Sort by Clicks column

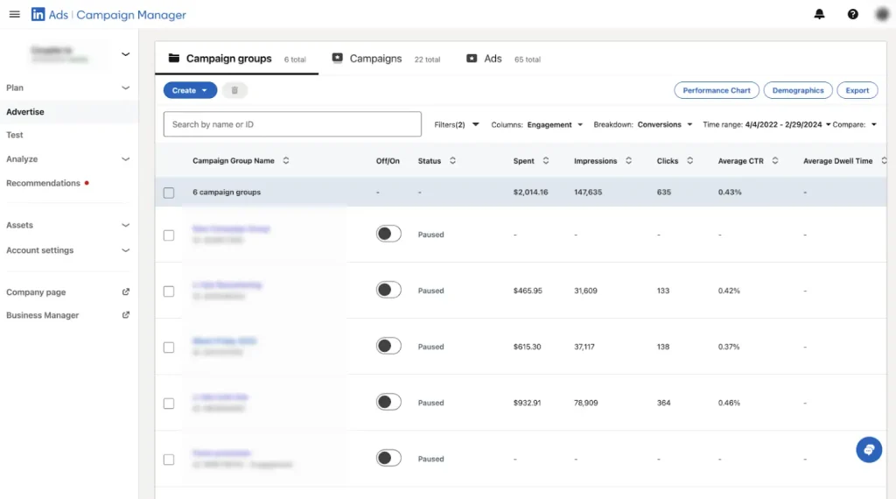(x=689, y=160)
